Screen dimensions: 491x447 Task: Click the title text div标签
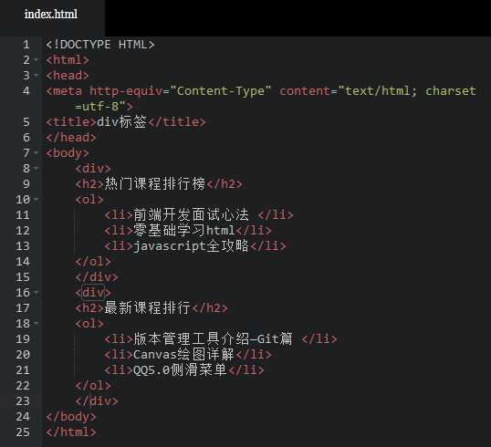121,121
